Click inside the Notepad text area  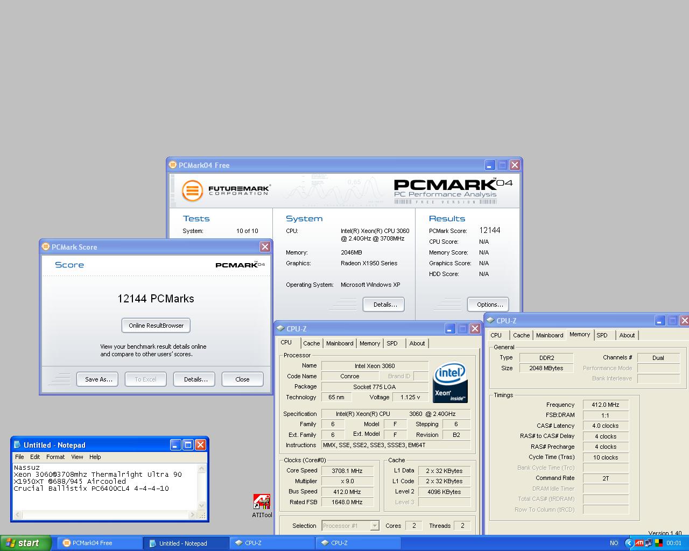105,487
